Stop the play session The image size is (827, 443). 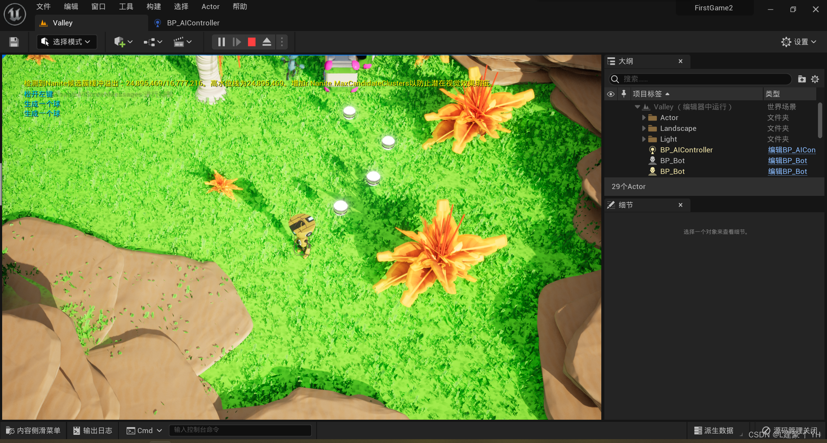click(252, 42)
